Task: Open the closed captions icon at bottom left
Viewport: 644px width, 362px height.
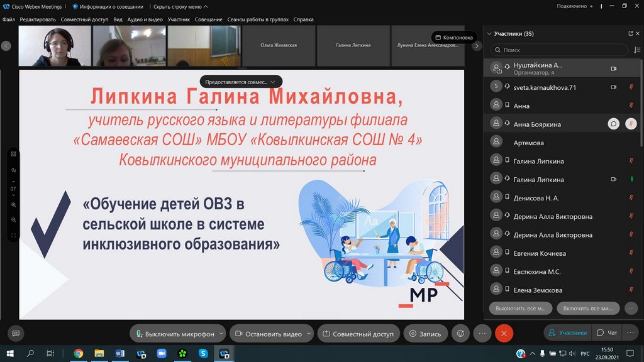Action: (16, 333)
